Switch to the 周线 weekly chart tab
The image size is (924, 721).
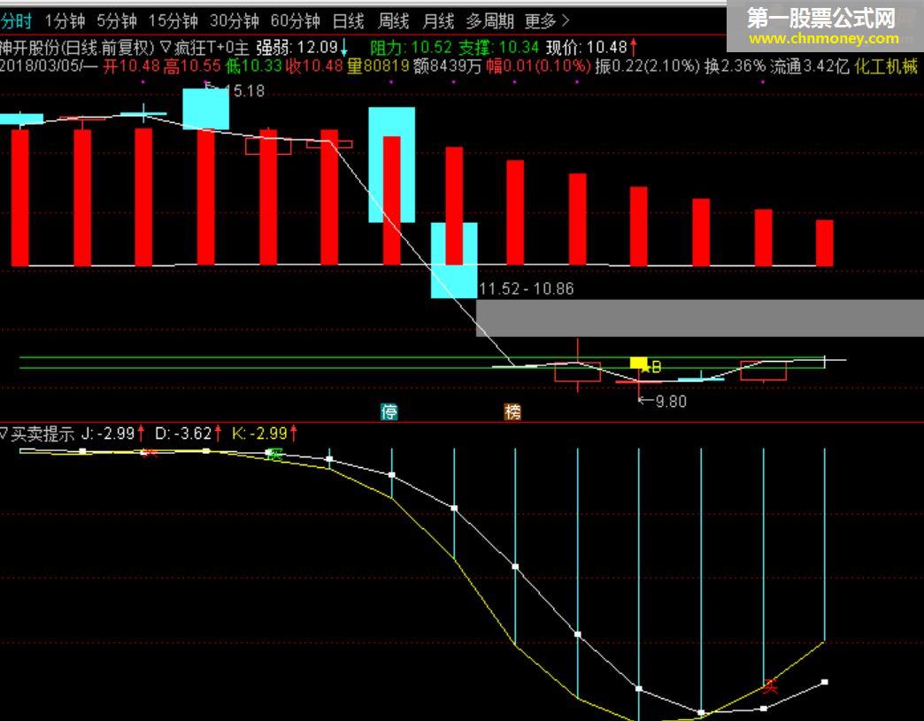(x=393, y=22)
